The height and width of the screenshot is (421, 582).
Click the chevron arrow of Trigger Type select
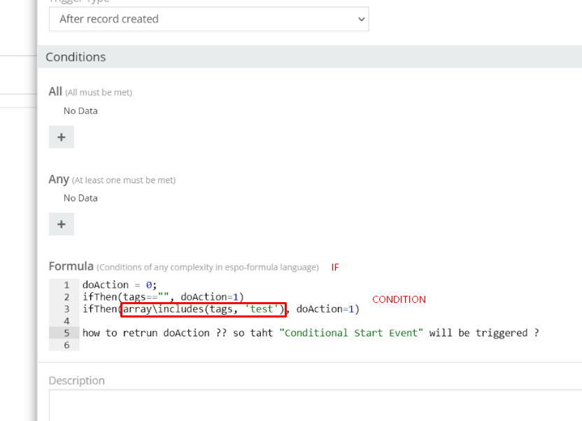click(x=361, y=20)
